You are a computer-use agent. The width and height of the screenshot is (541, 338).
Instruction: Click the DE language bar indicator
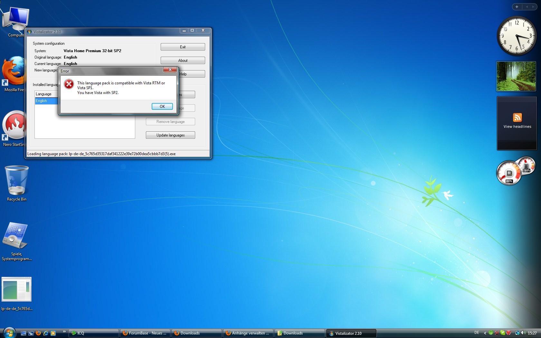[477, 333]
